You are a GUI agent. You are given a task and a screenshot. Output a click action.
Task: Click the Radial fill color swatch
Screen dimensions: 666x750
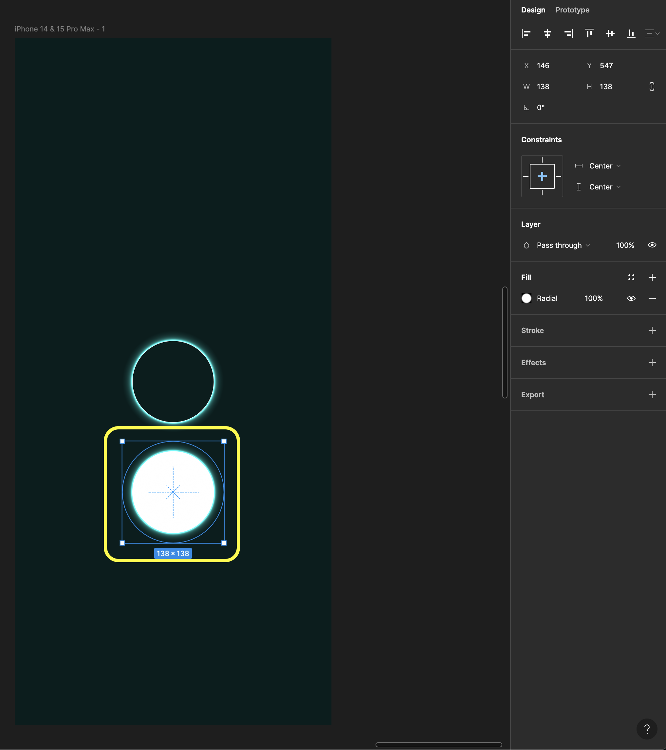pyautogui.click(x=526, y=298)
